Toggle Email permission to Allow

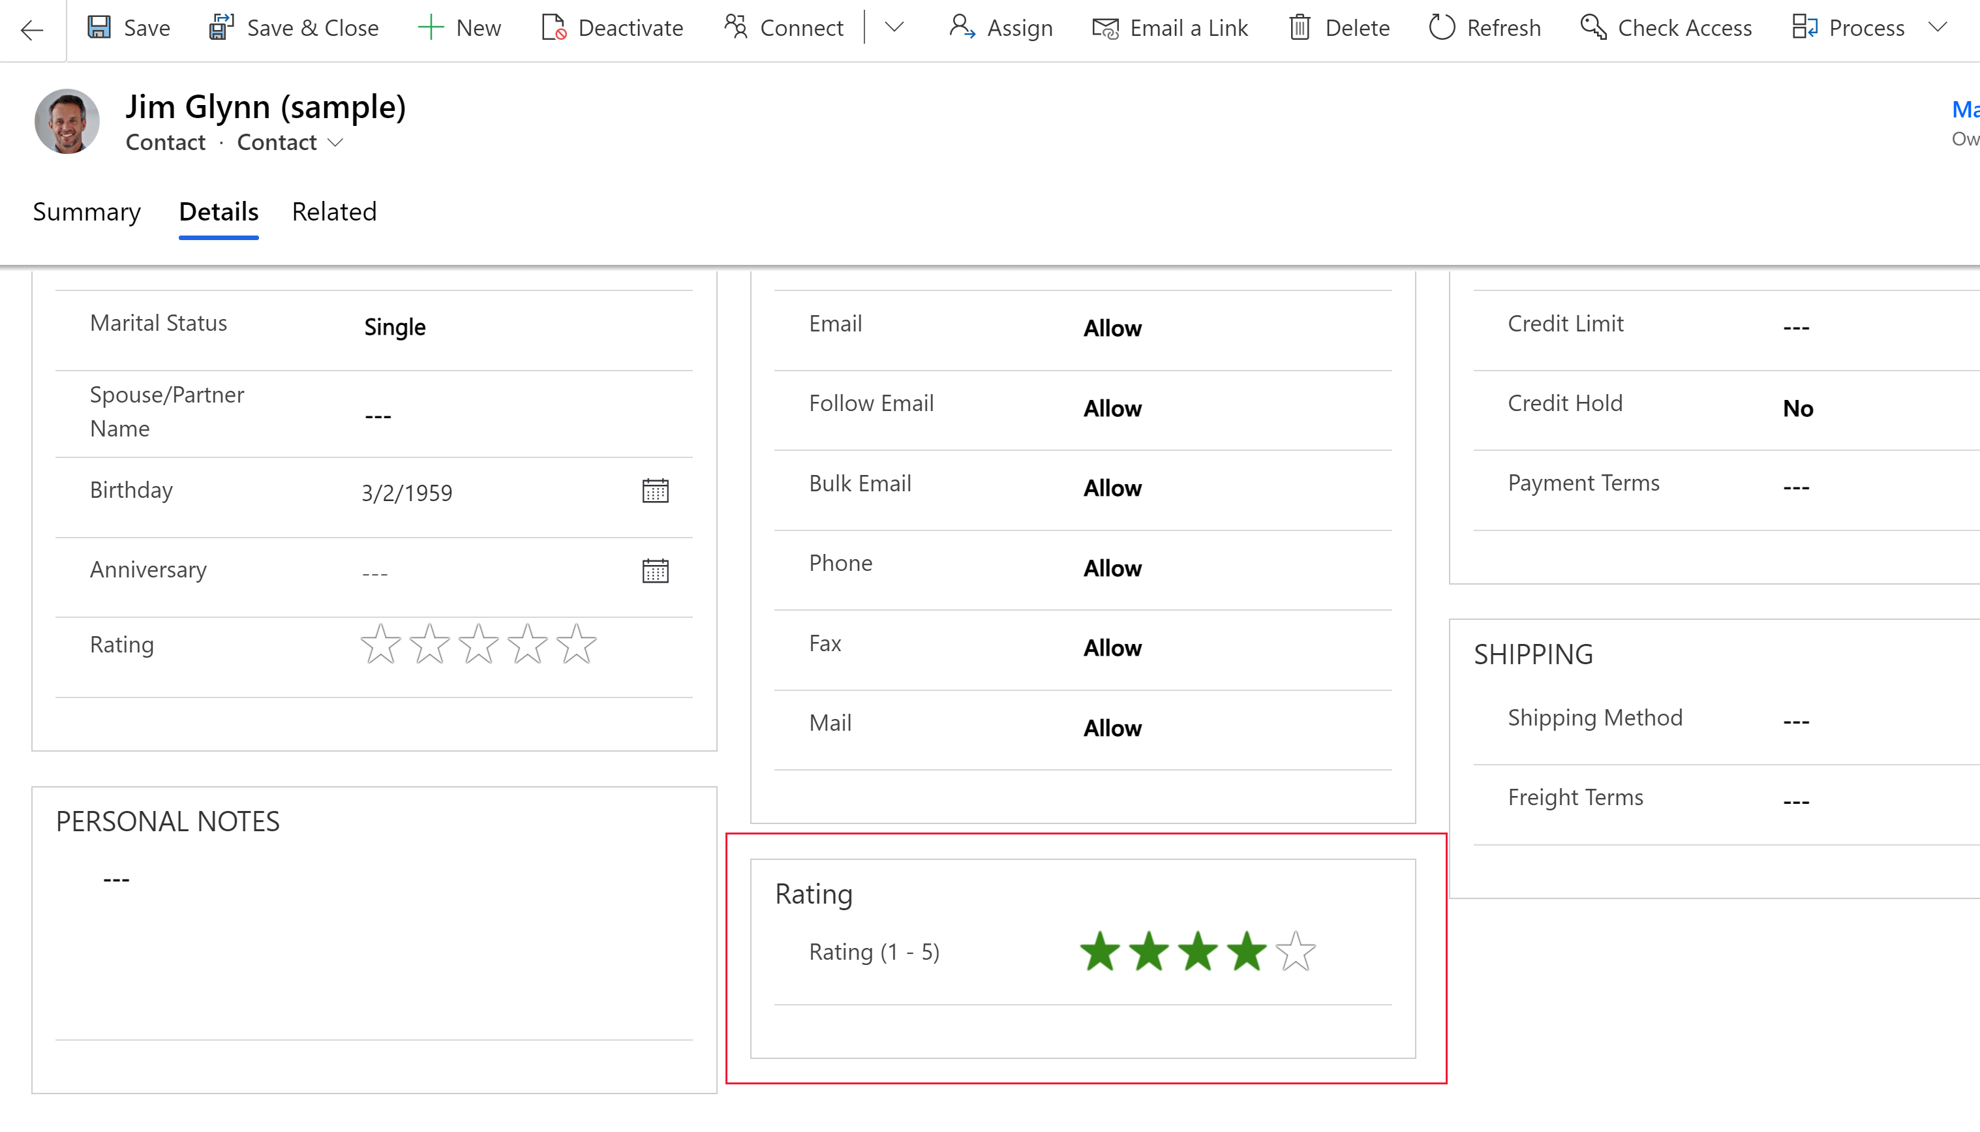point(1112,326)
